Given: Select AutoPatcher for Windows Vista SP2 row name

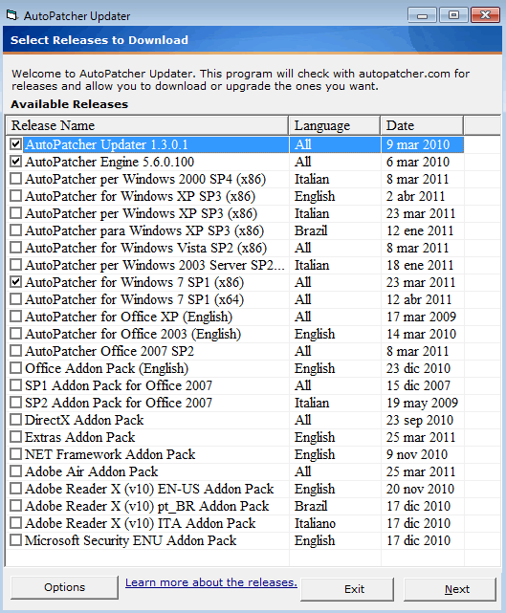Looking at the screenshot, I should tap(145, 248).
